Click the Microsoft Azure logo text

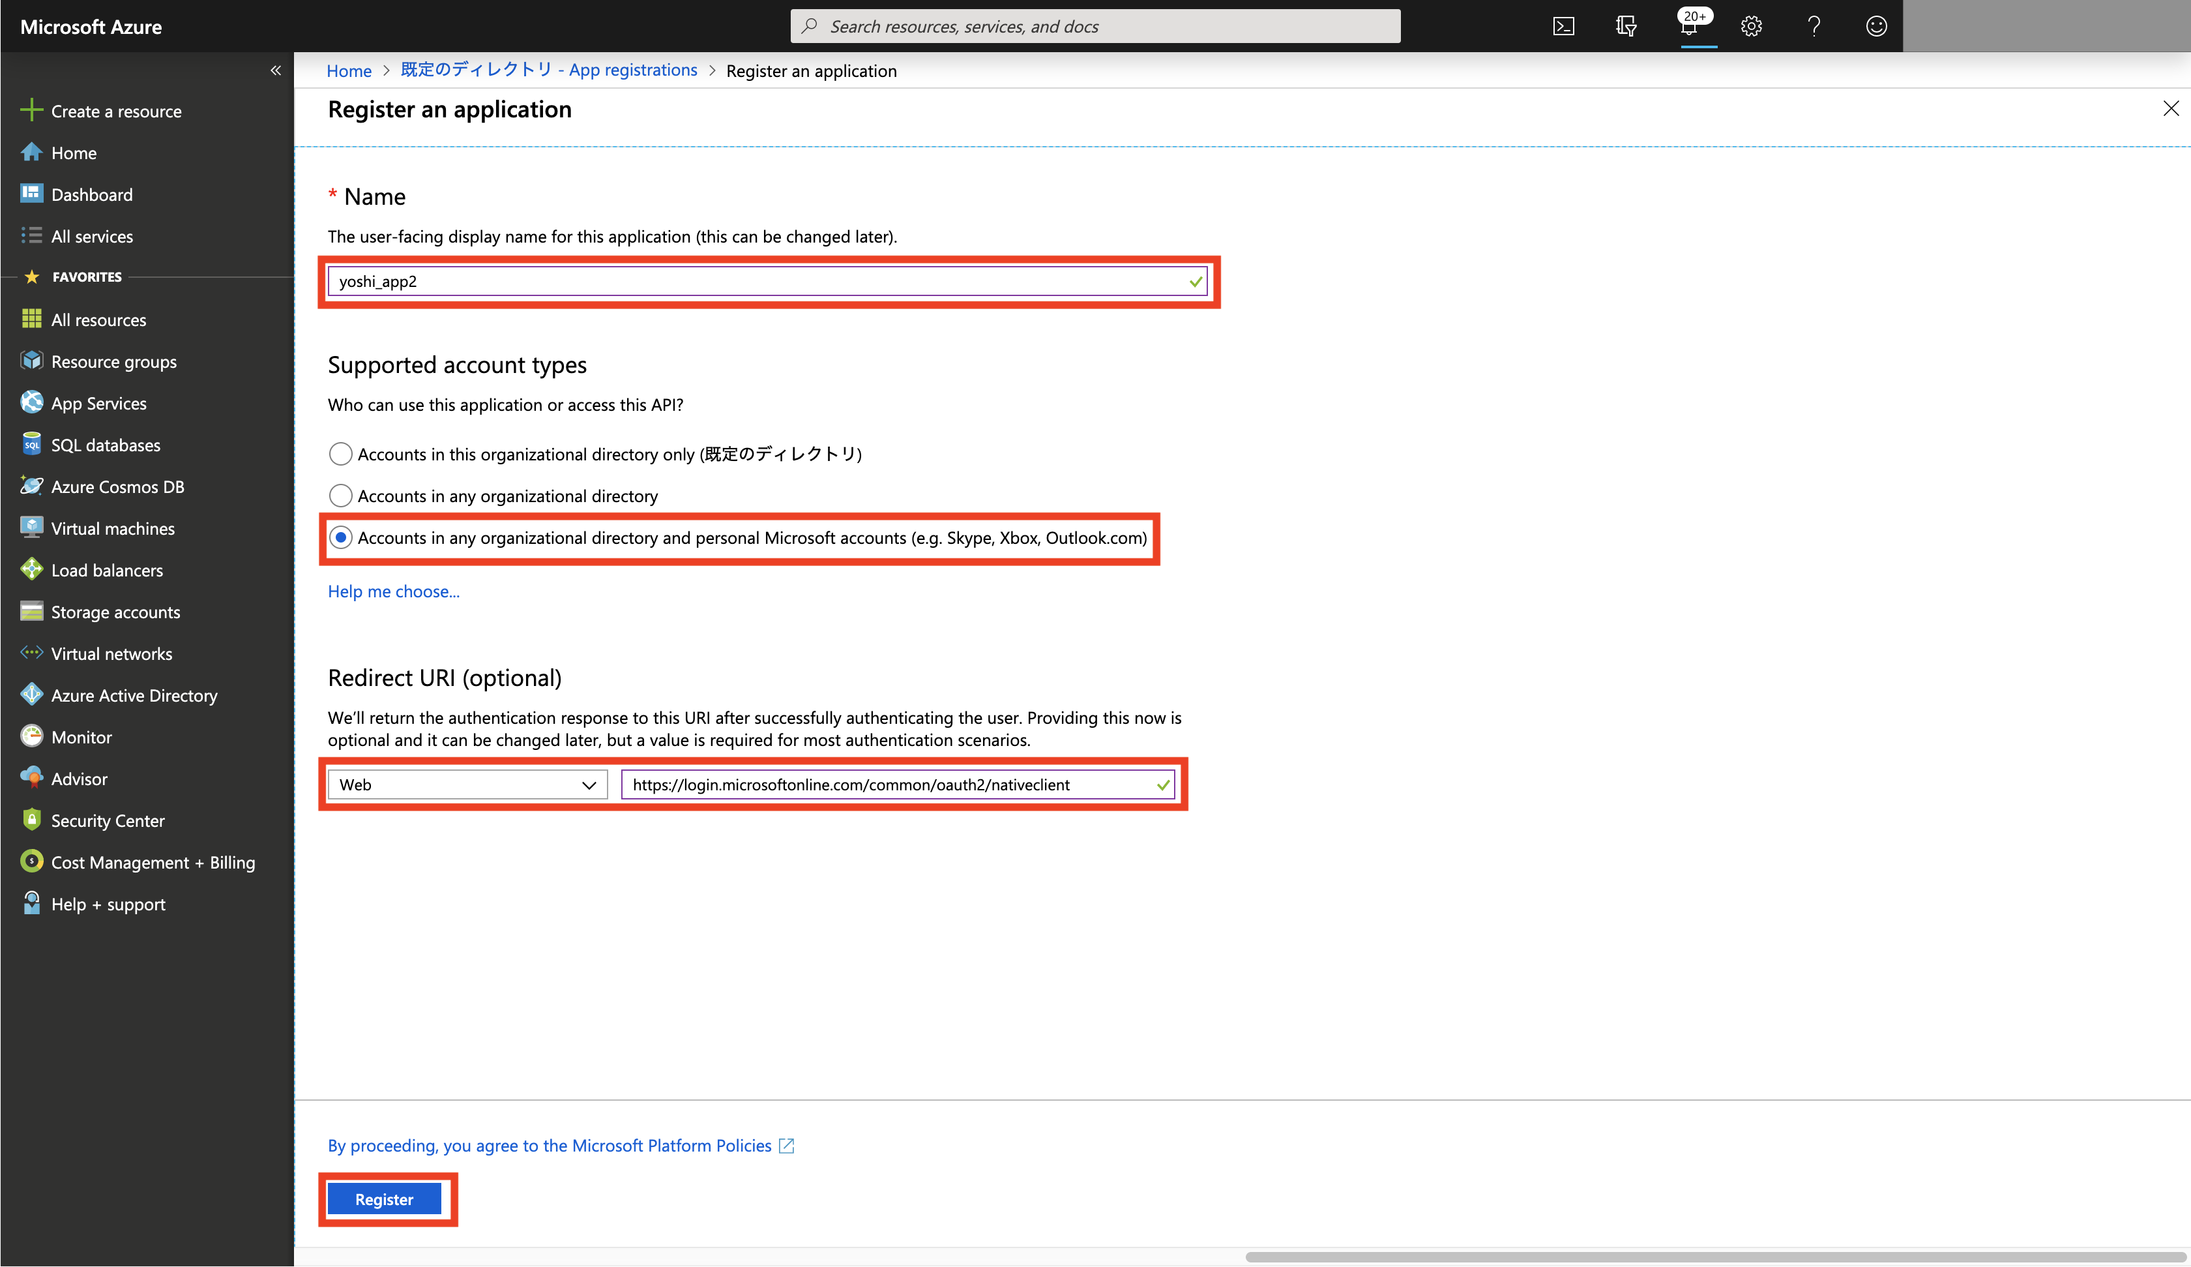coord(91,27)
